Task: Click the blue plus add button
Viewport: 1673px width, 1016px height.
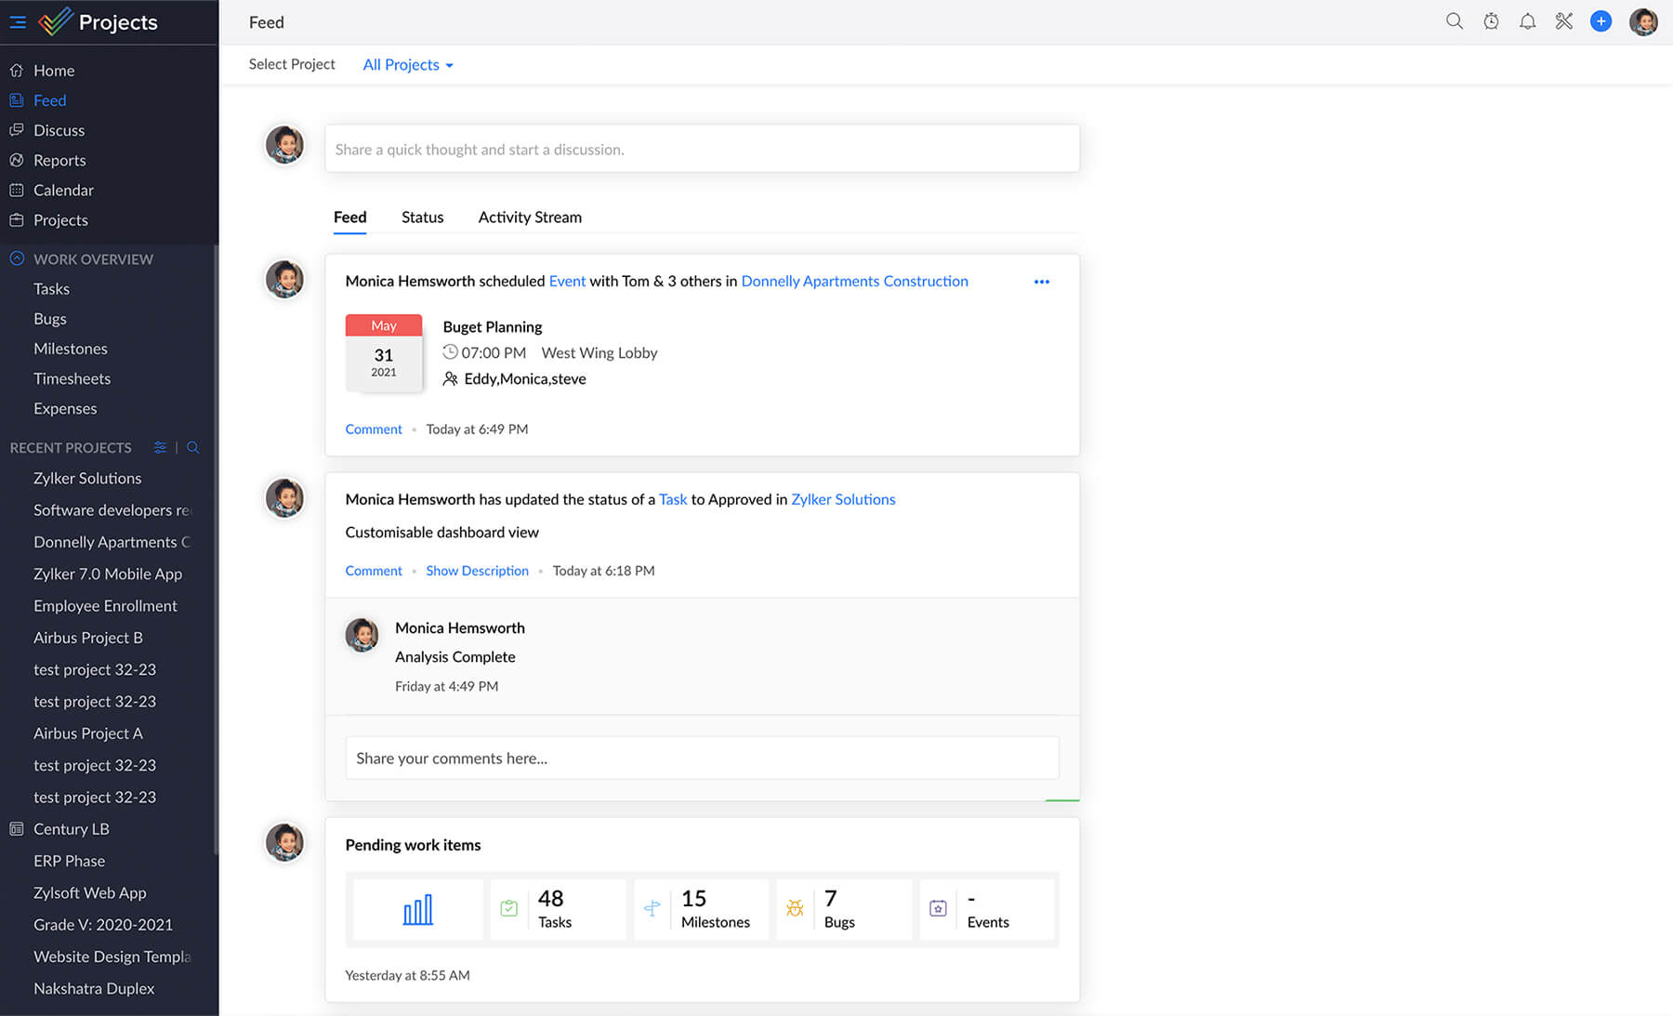Action: coord(1601,21)
